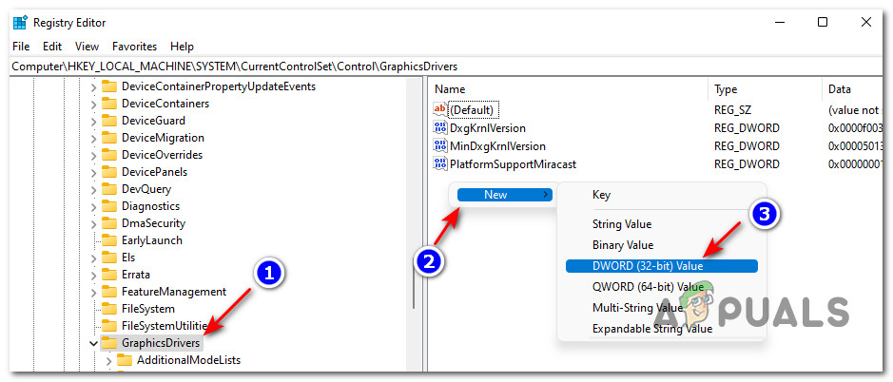Click the PlatformSupportMiracast value icon
Image resolution: width=893 pixels, height=382 pixels.
click(439, 164)
